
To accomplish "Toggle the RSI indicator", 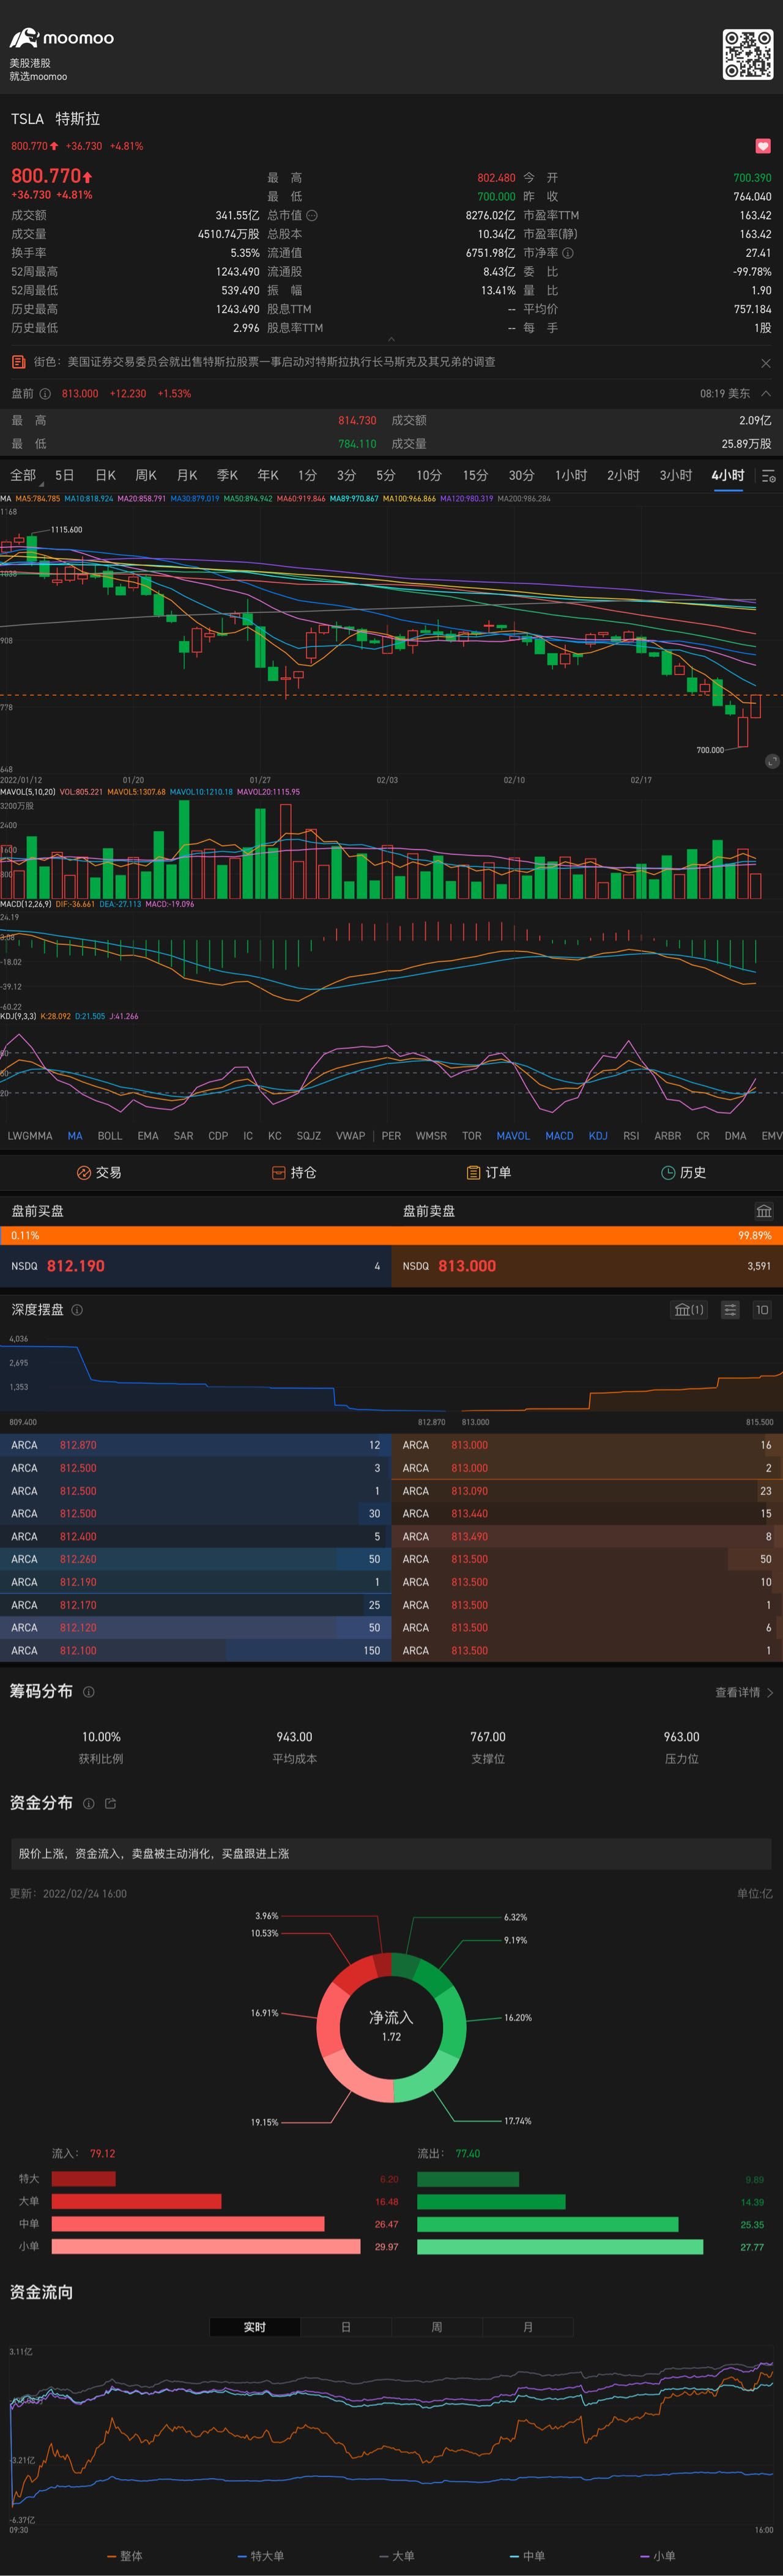I will click(x=631, y=1136).
